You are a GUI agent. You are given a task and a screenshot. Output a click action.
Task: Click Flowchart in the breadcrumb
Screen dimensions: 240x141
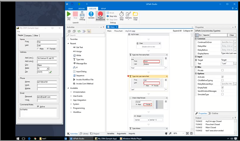(x=118, y=31)
